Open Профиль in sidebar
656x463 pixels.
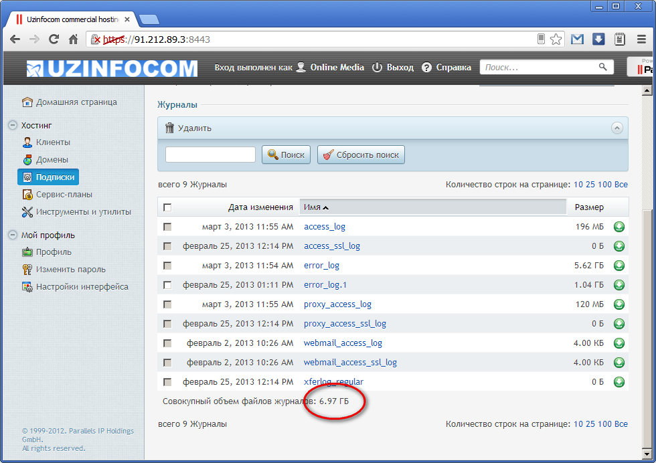pyautogui.click(x=47, y=252)
